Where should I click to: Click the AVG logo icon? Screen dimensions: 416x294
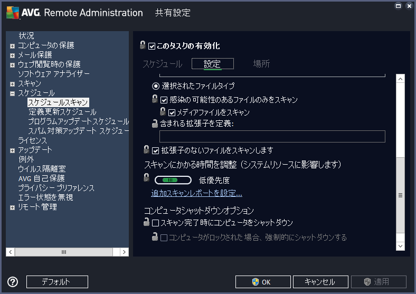13,13
